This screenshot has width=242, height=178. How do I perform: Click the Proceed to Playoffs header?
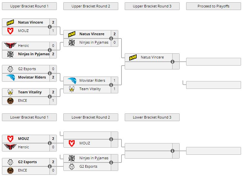tap(214, 6)
